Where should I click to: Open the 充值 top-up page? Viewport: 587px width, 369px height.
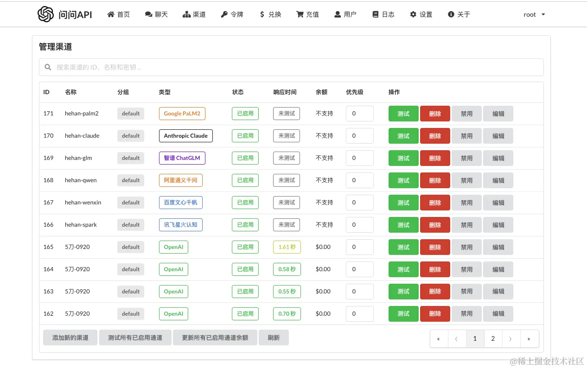click(308, 14)
